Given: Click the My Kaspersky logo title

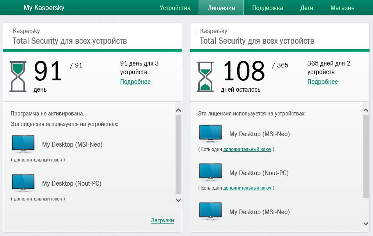Looking at the screenshot, I should 44,8.
